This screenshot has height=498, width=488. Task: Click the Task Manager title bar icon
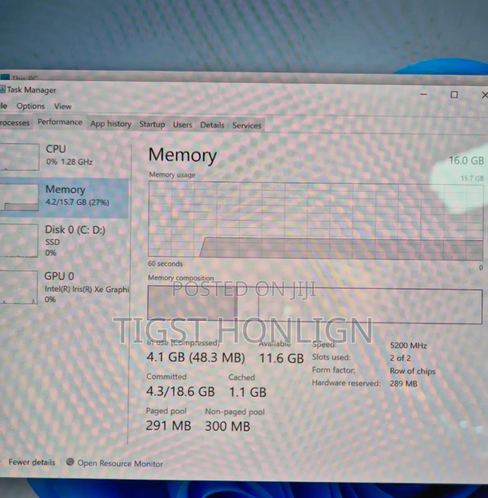pyautogui.click(x=2, y=90)
